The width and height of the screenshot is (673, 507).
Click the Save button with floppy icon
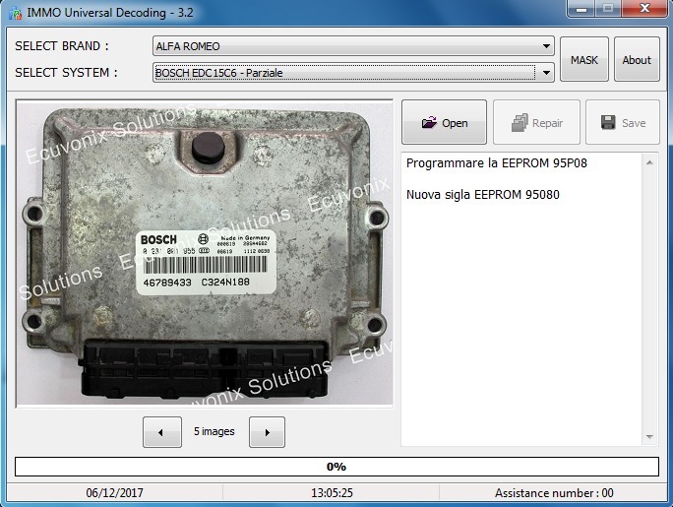pos(623,122)
